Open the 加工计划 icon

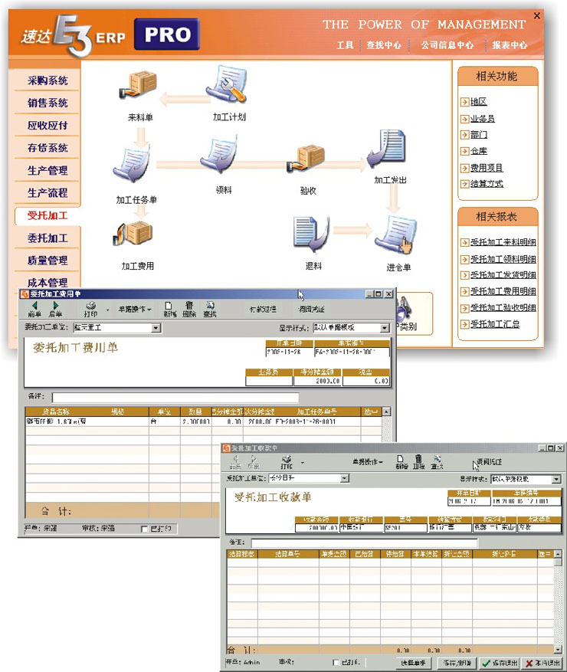[x=227, y=84]
